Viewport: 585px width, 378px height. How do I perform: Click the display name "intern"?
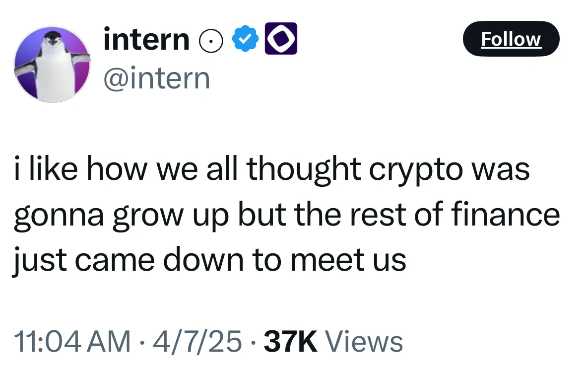click(x=146, y=39)
